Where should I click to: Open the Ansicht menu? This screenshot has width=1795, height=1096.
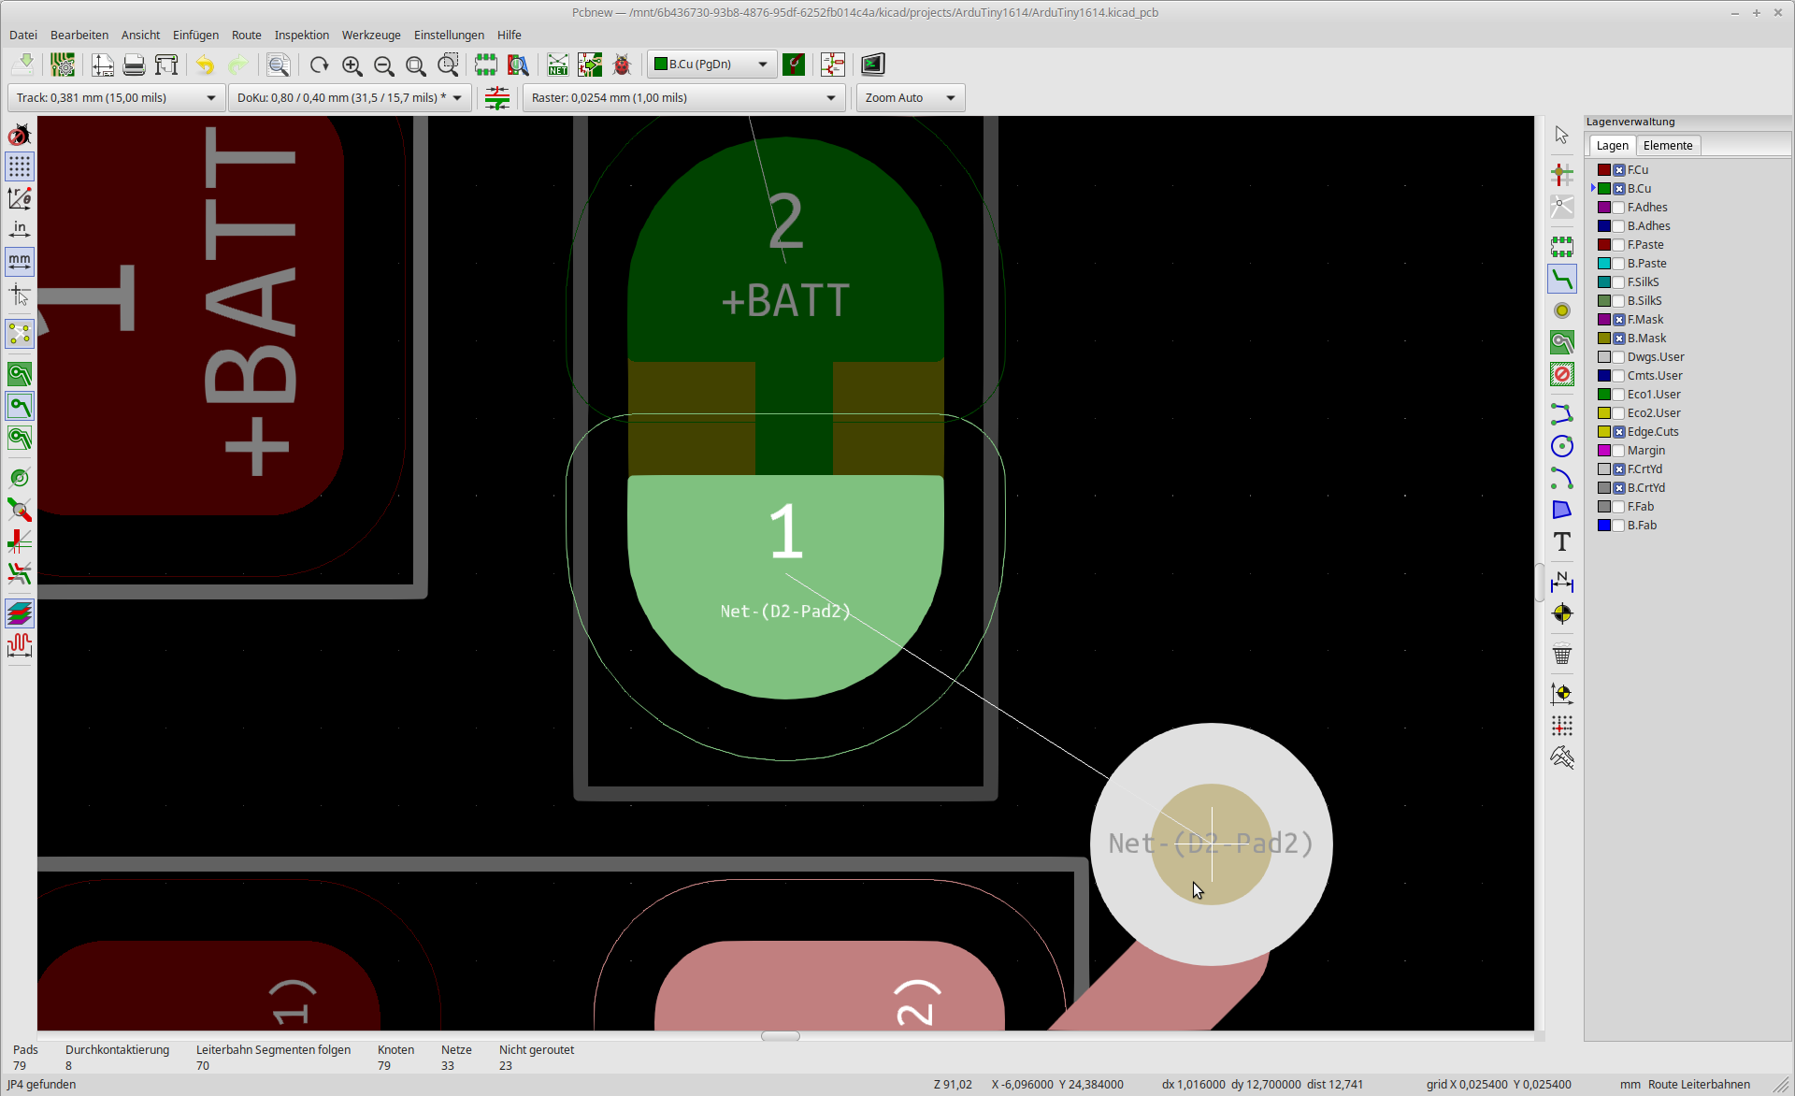point(140,36)
